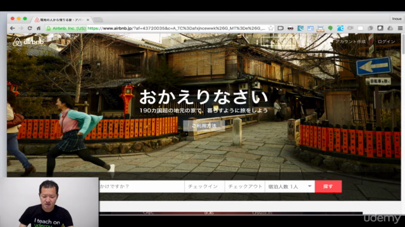Open the Google Drive extension icon

390,28
